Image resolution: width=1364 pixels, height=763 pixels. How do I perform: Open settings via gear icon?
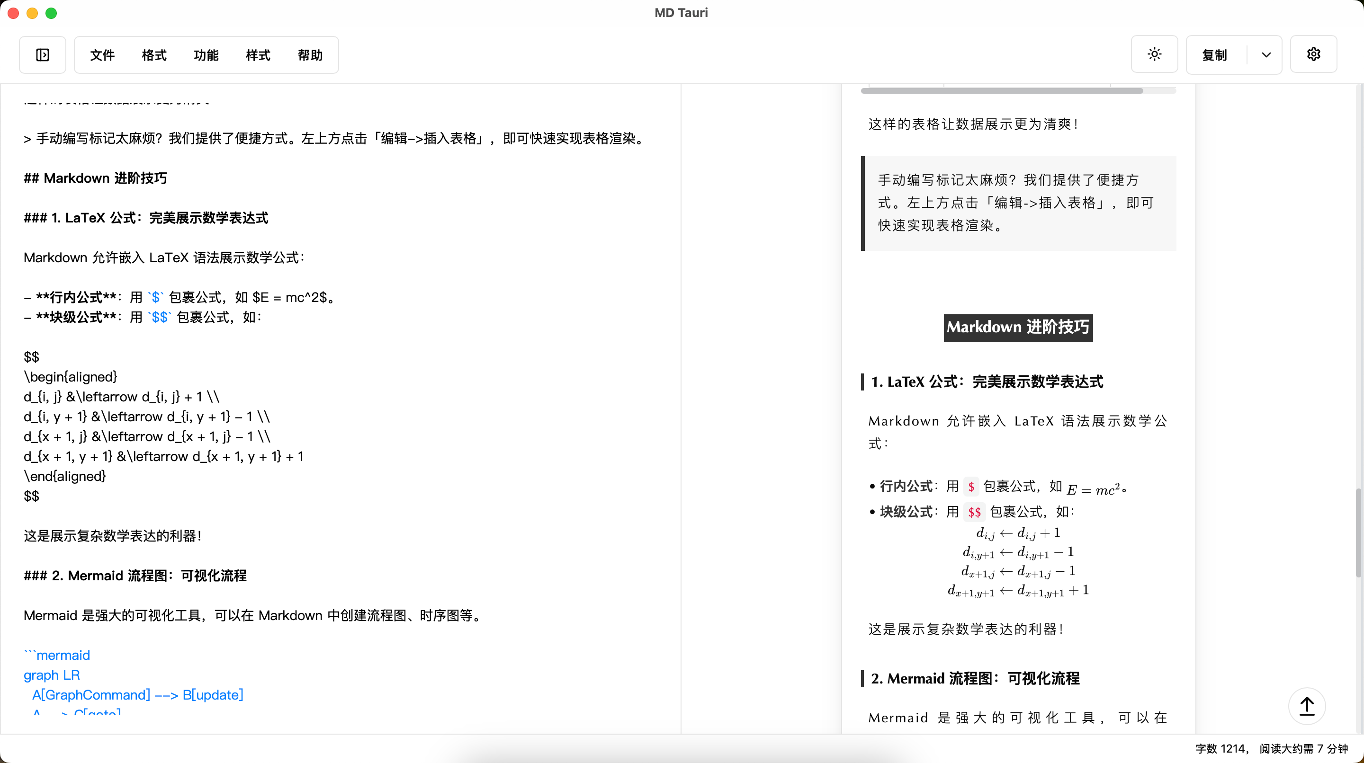1313,54
